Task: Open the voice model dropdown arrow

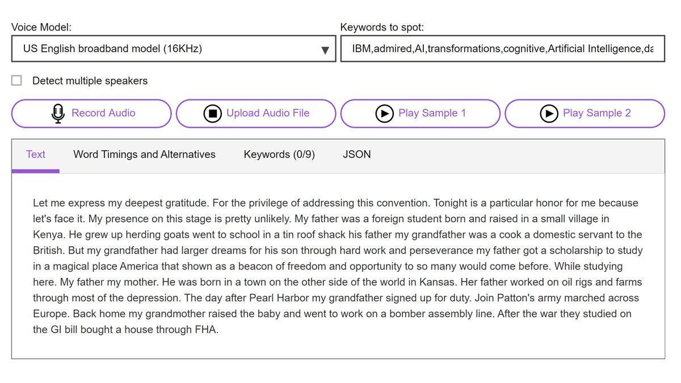Action: pyautogui.click(x=325, y=49)
